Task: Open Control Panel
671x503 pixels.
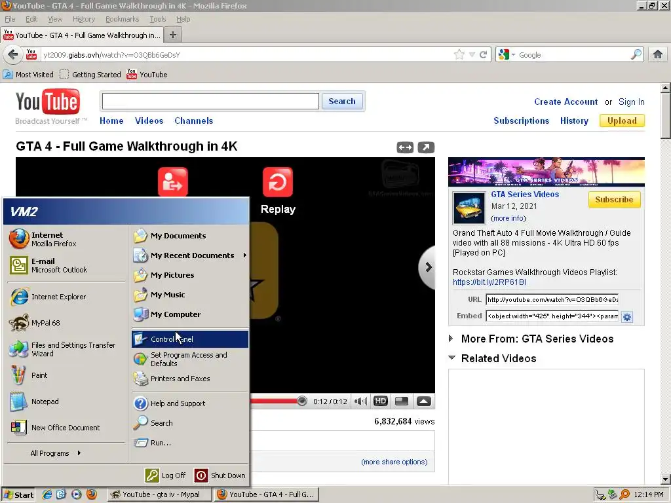Action: [x=189, y=339]
